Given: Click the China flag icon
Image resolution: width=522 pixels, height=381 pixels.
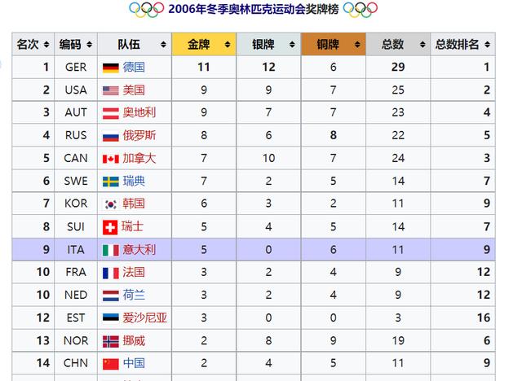Looking at the screenshot, I should (111, 364).
